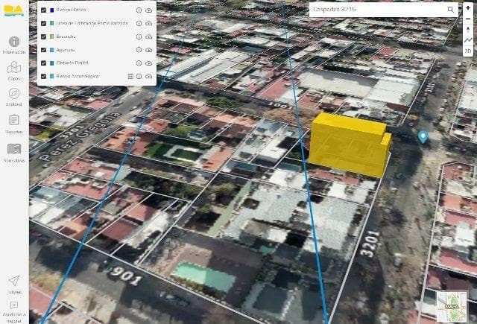The width and height of the screenshot is (477, 324).
Task: Click Ayúdanos a mejorar feedback link
Action: click(13, 308)
